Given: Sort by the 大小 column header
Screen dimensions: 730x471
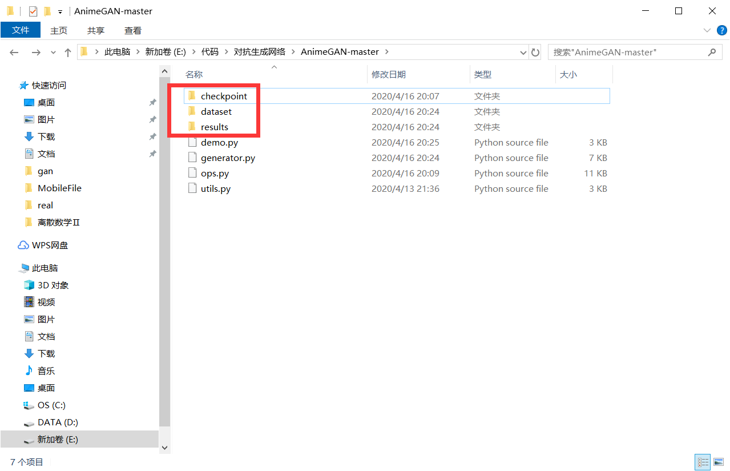Looking at the screenshot, I should click(x=568, y=74).
